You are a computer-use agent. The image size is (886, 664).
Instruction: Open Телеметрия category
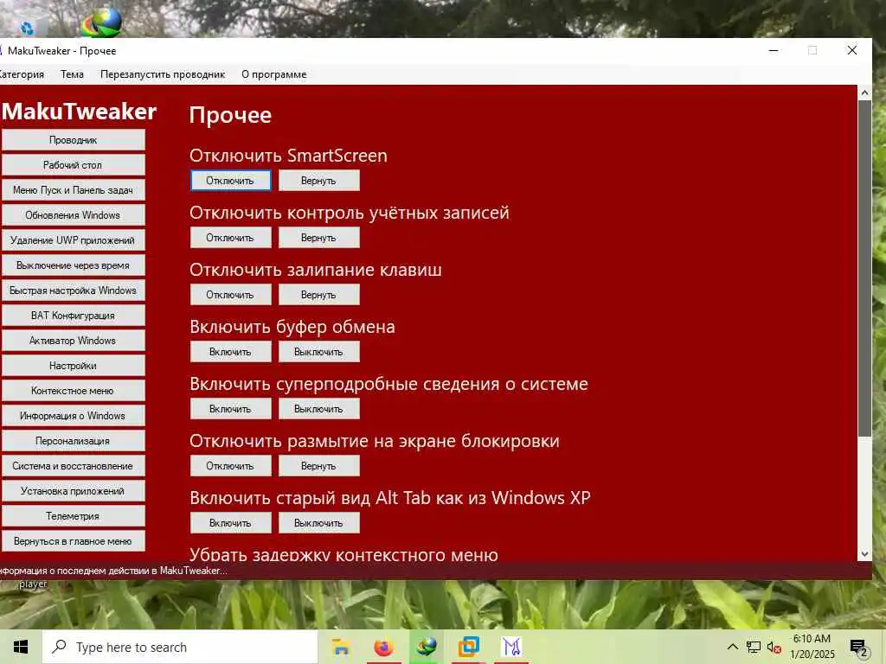[74, 516]
